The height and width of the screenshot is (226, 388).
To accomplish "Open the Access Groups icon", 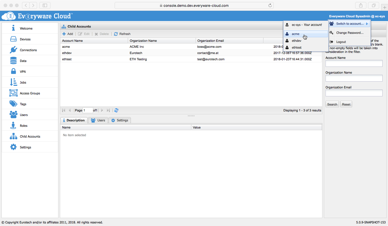I will 13,93.
